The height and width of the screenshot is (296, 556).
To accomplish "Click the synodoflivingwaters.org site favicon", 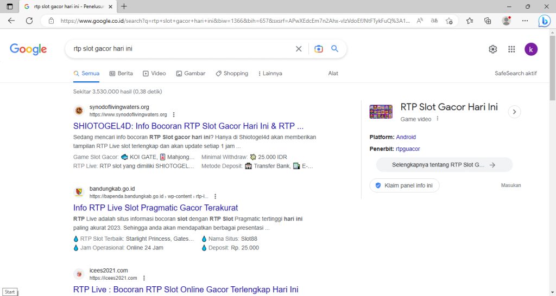I will (79, 111).
